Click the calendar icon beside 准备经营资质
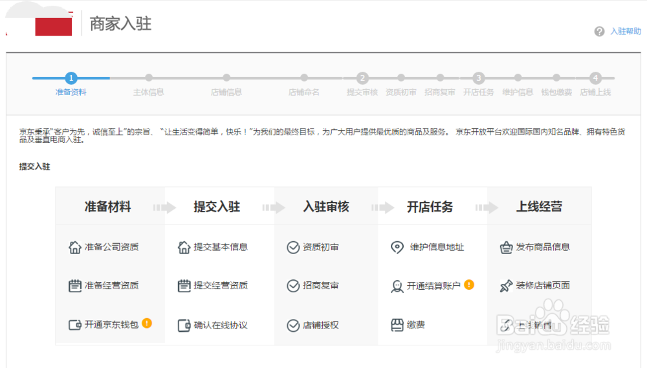 [74, 285]
